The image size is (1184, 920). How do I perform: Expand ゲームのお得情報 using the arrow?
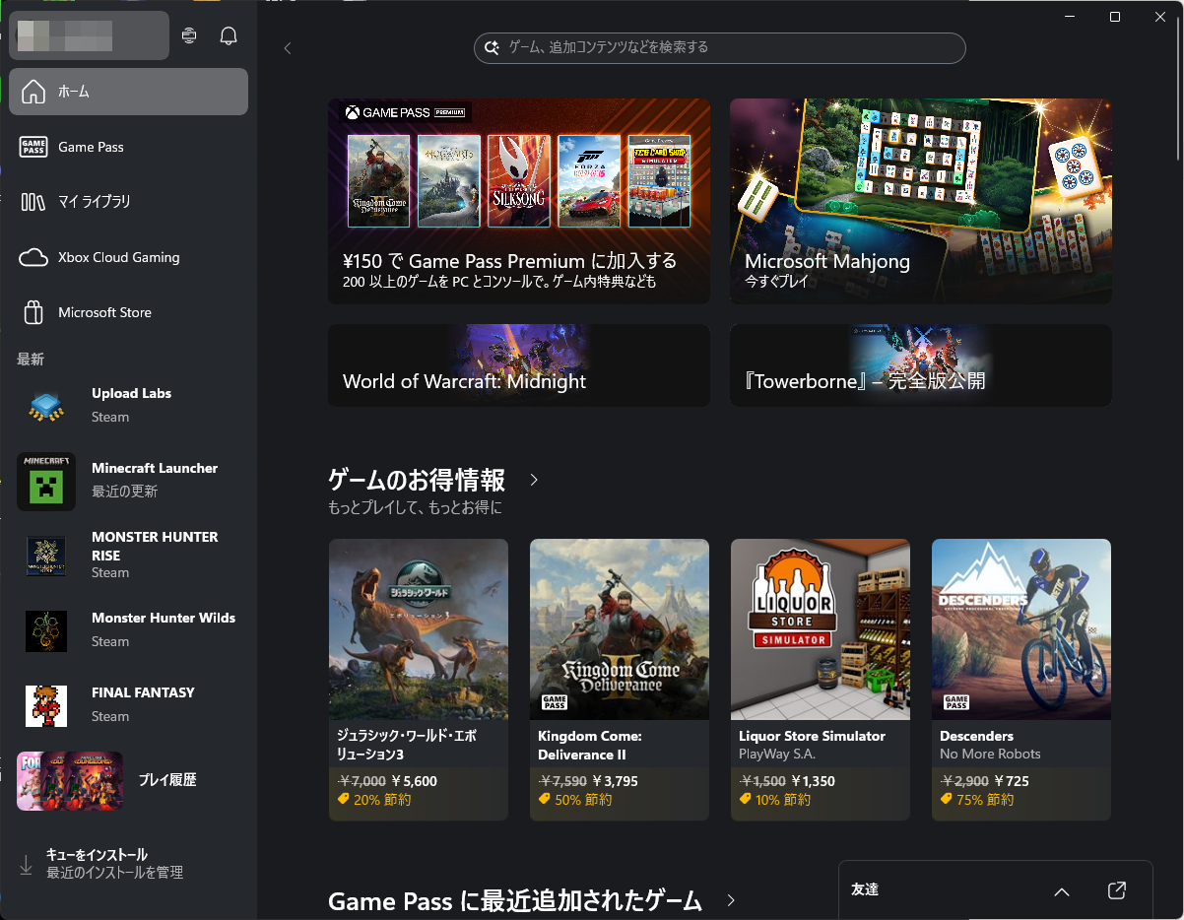tap(533, 481)
